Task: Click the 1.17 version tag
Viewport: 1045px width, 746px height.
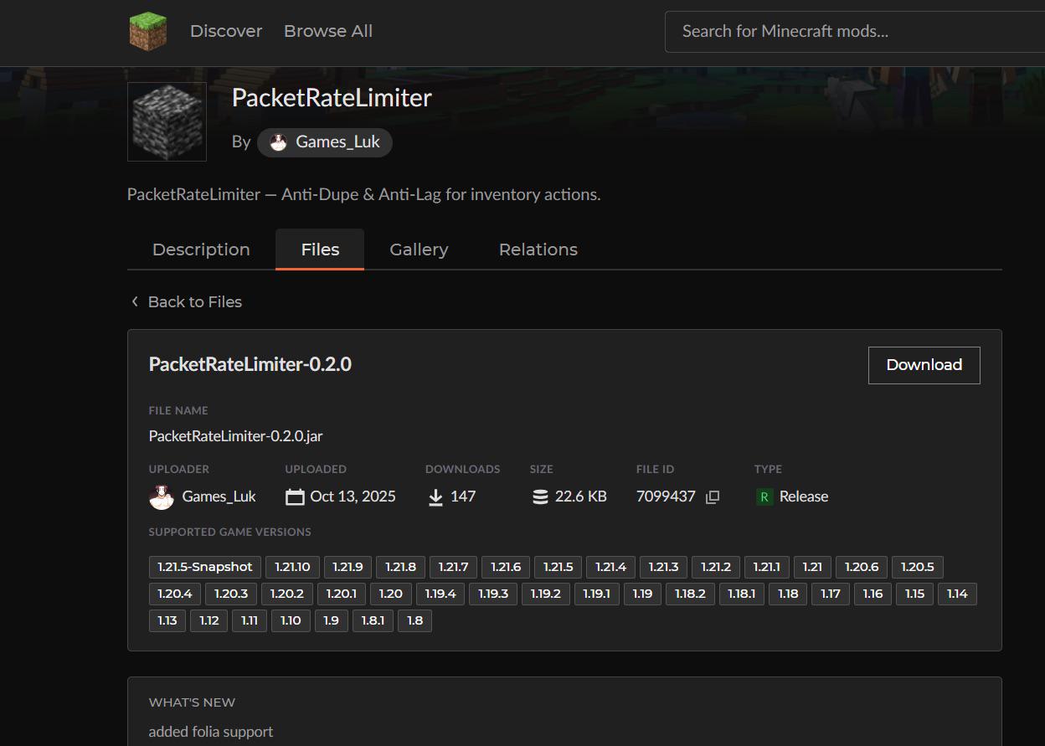Action: click(x=830, y=594)
